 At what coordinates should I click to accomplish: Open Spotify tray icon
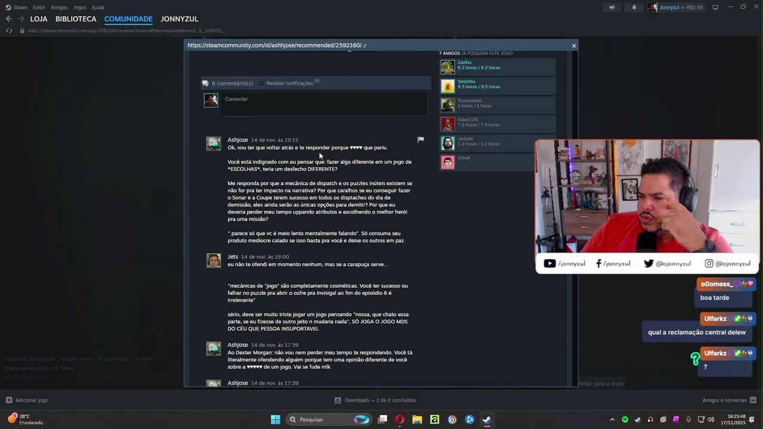tap(625, 419)
